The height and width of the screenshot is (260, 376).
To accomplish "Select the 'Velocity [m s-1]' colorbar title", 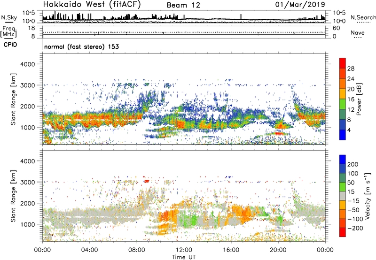I will tap(368, 196).
